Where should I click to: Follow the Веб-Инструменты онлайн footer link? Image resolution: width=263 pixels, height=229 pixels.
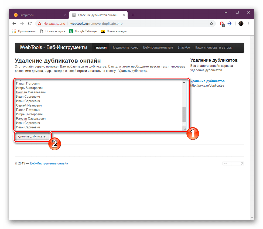(49, 163)
